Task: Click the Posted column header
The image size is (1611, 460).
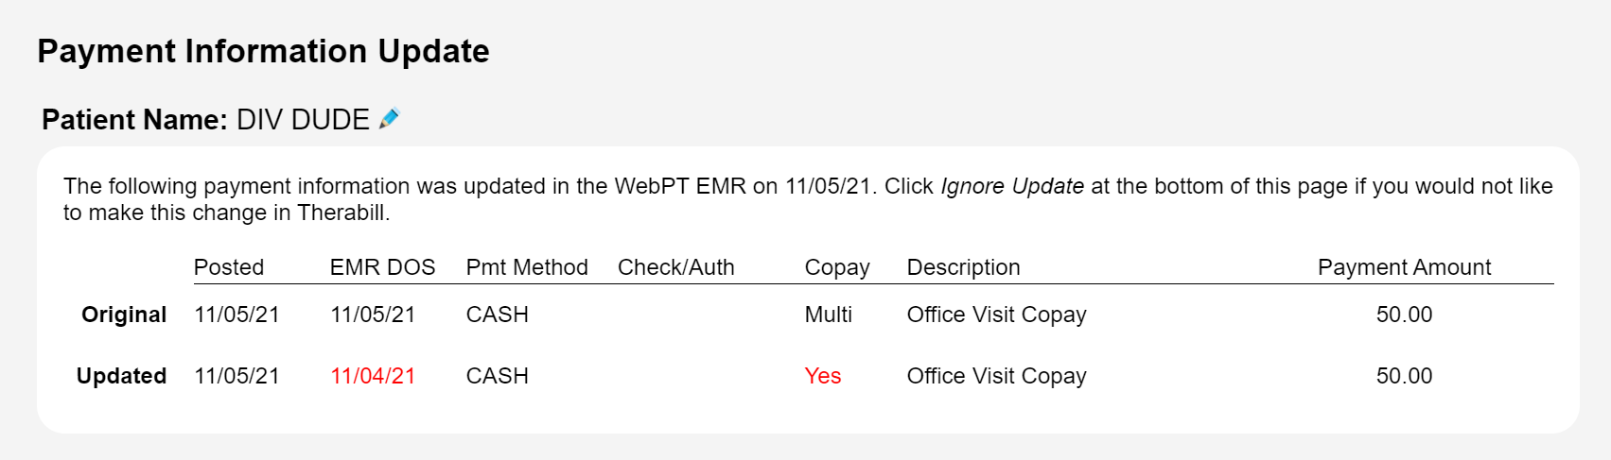Action: tap(229, 267)
